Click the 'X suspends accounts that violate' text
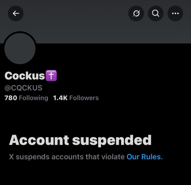Image resolution: width=191 pixels, height=185 pixels. coord(67,157)
